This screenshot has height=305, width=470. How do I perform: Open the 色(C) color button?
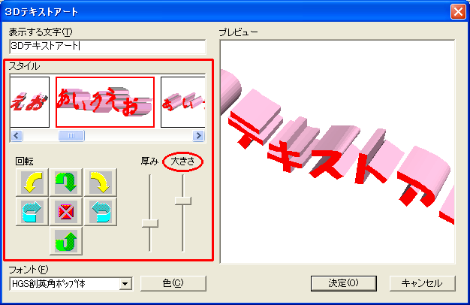173,283
